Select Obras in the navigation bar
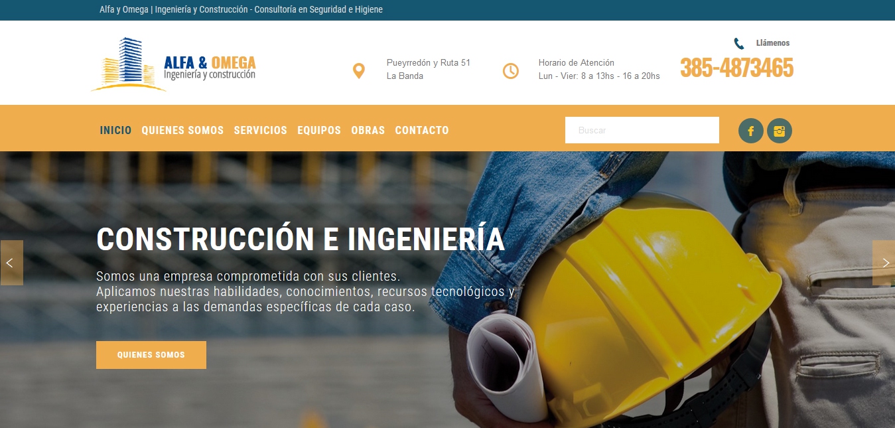 tap(368, 130)
